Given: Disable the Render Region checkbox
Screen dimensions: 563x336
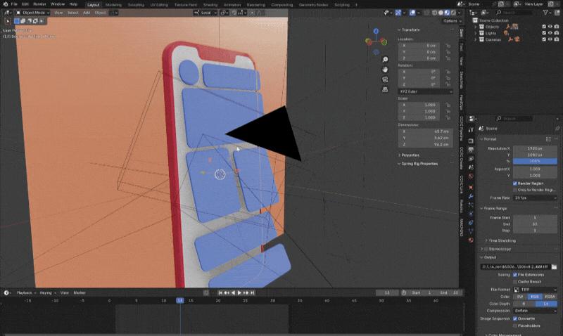Looking at the screenshot, I should pyautogui.click(x=515, y=183).
